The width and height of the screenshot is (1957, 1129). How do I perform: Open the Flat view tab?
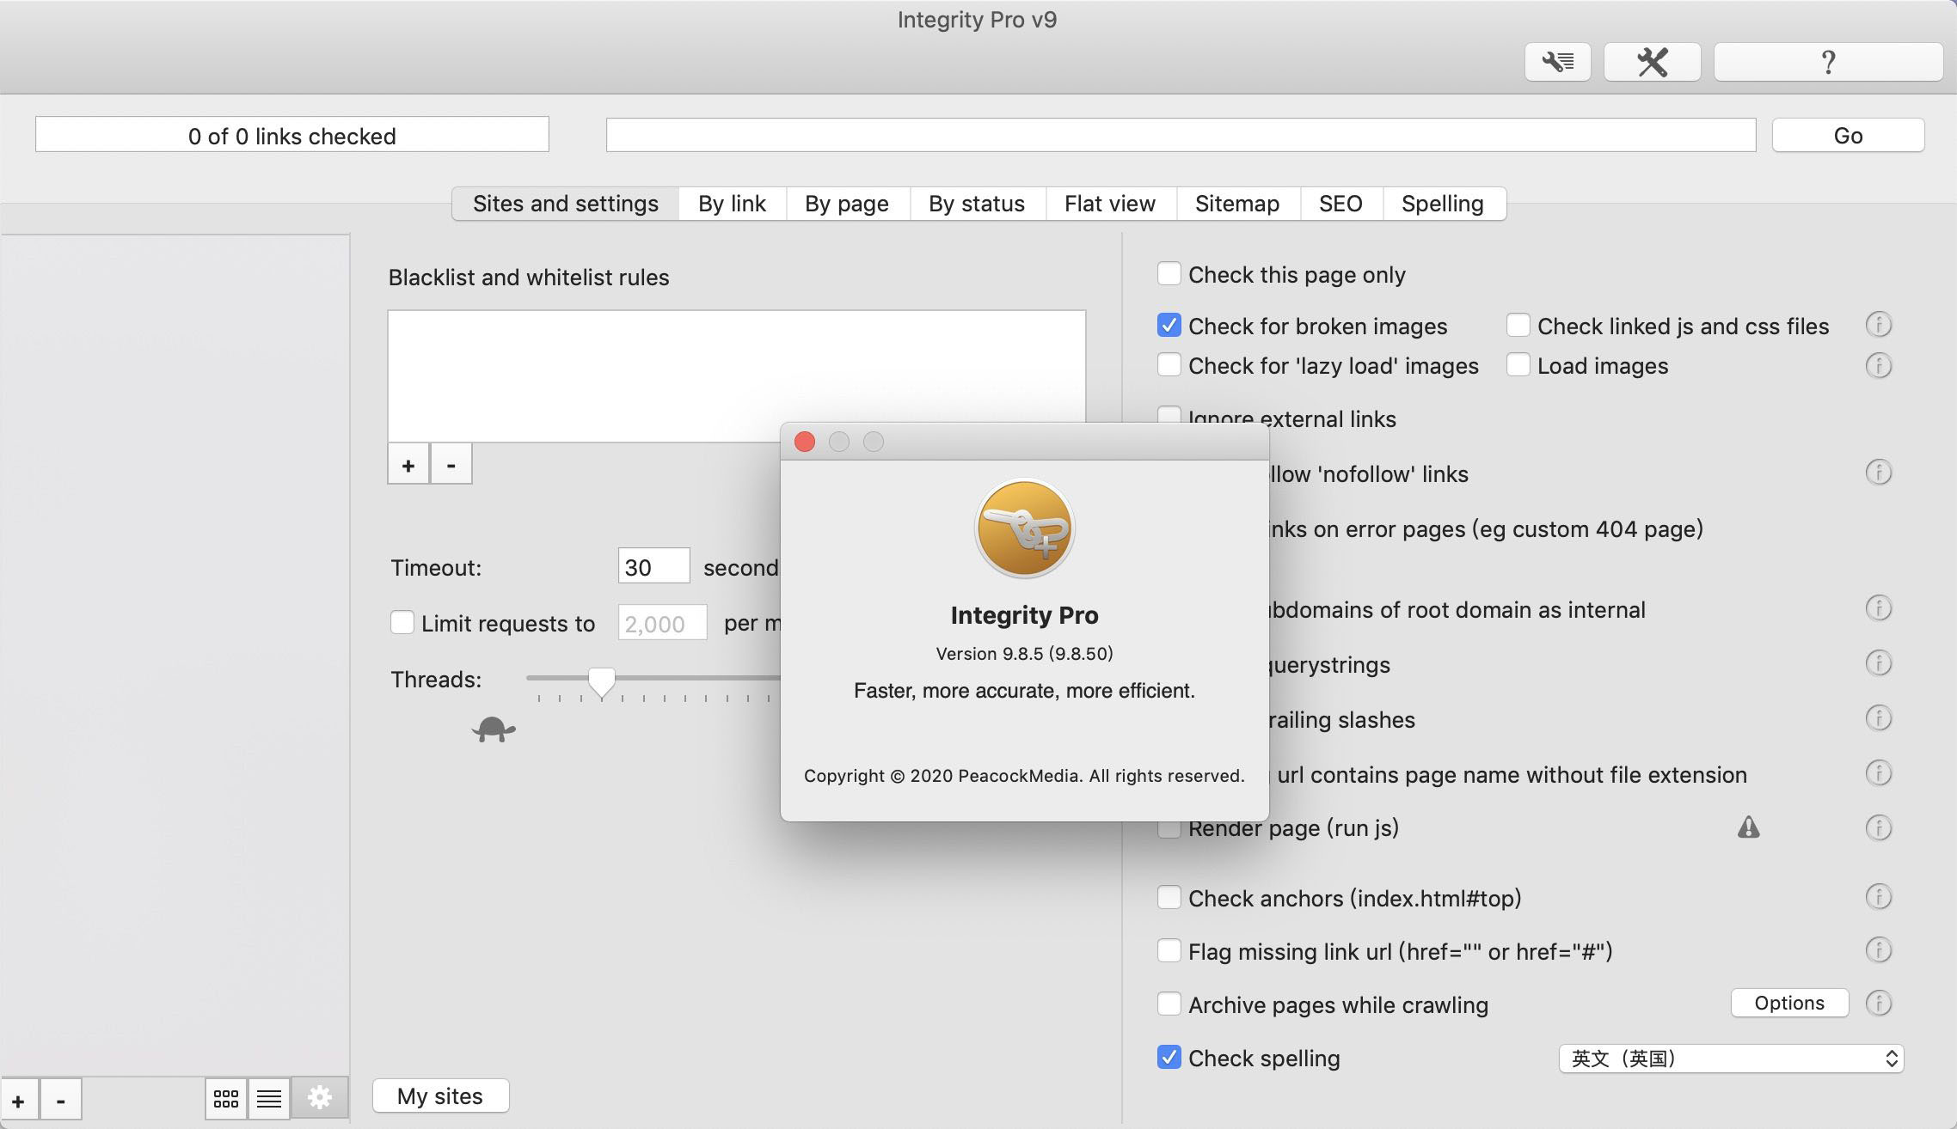(x=1110, y=204)
